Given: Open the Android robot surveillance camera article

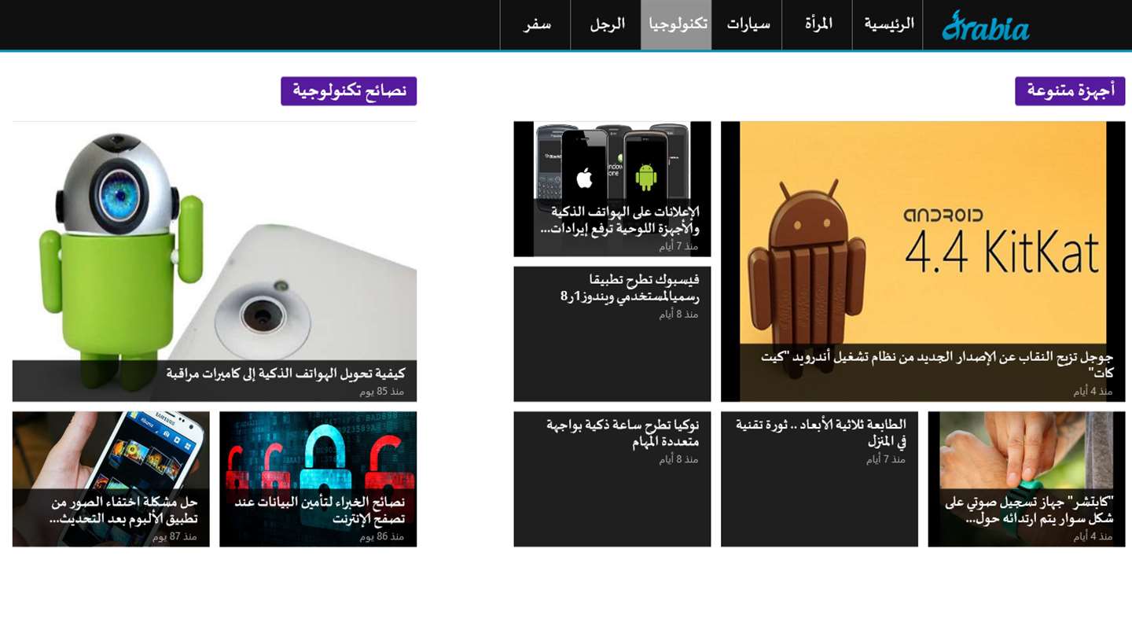Looking at the screenshot, I should pos(215,261).
